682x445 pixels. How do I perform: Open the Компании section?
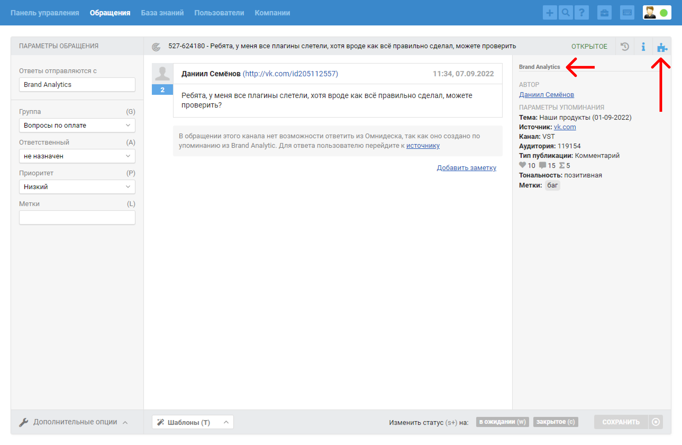coord(272,13)
